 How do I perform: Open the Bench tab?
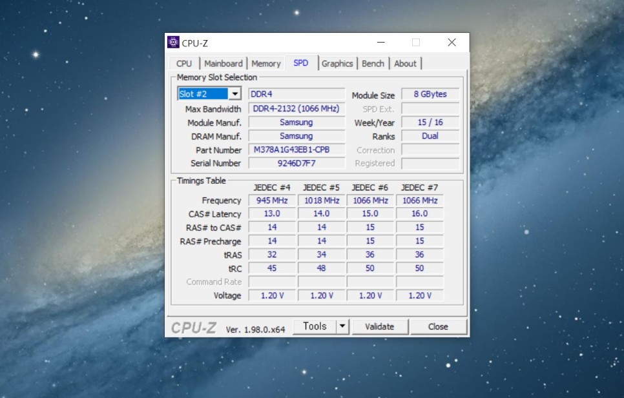click(x=373, y=64)
